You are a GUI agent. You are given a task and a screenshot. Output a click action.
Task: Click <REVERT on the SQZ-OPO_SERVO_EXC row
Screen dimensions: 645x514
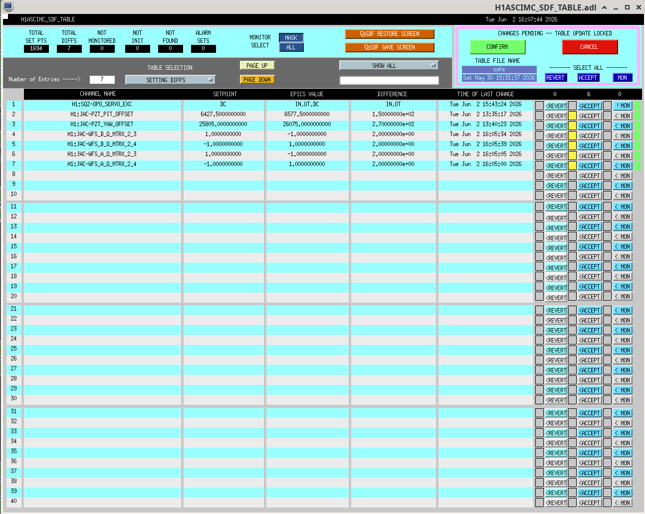(556, 106)
